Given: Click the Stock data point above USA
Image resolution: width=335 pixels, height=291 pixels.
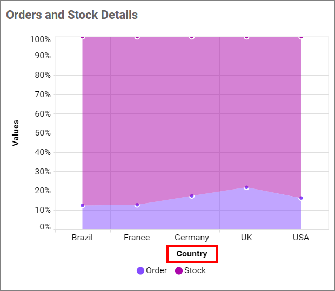Looking at the screenshot, I should point(301,37).
